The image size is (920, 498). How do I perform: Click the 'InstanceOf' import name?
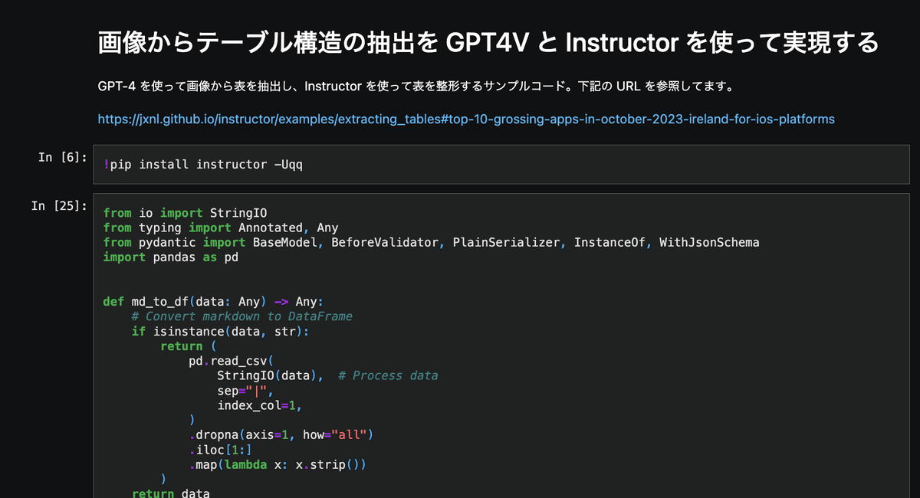pos(609,242)
